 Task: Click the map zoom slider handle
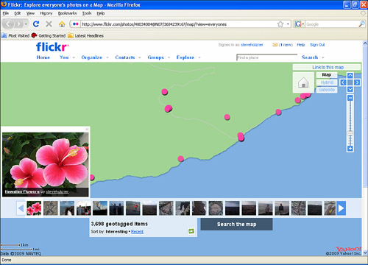[x=350, y=133]
